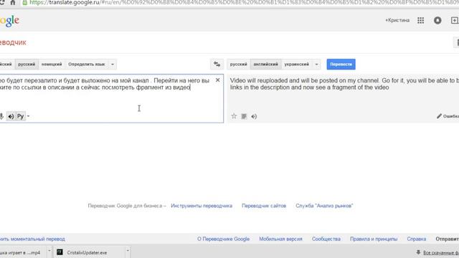Screen dimensions: 459x258
Task: Expand source language list dropdown
Action: 113,64
